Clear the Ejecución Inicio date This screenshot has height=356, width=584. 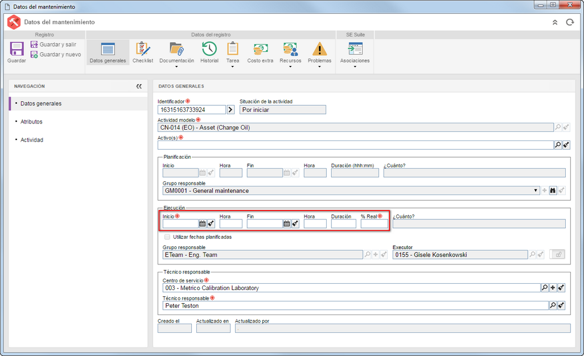tap(211, 223)
